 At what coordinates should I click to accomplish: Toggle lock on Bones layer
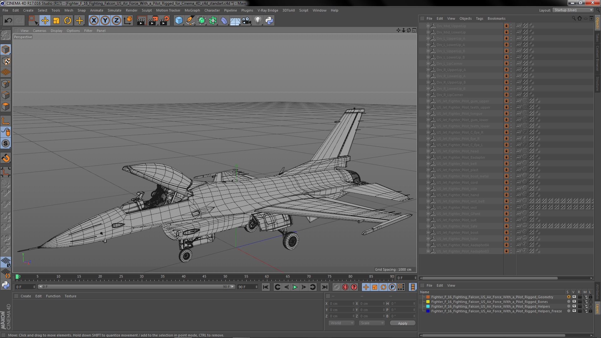pos(591,302)
